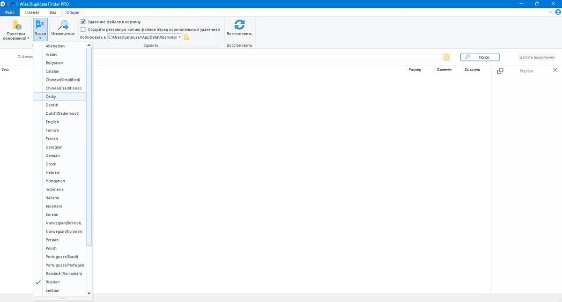The image size is (562, 302).
Task: Sort by the Имя column header
Action: tap(6, 70)
